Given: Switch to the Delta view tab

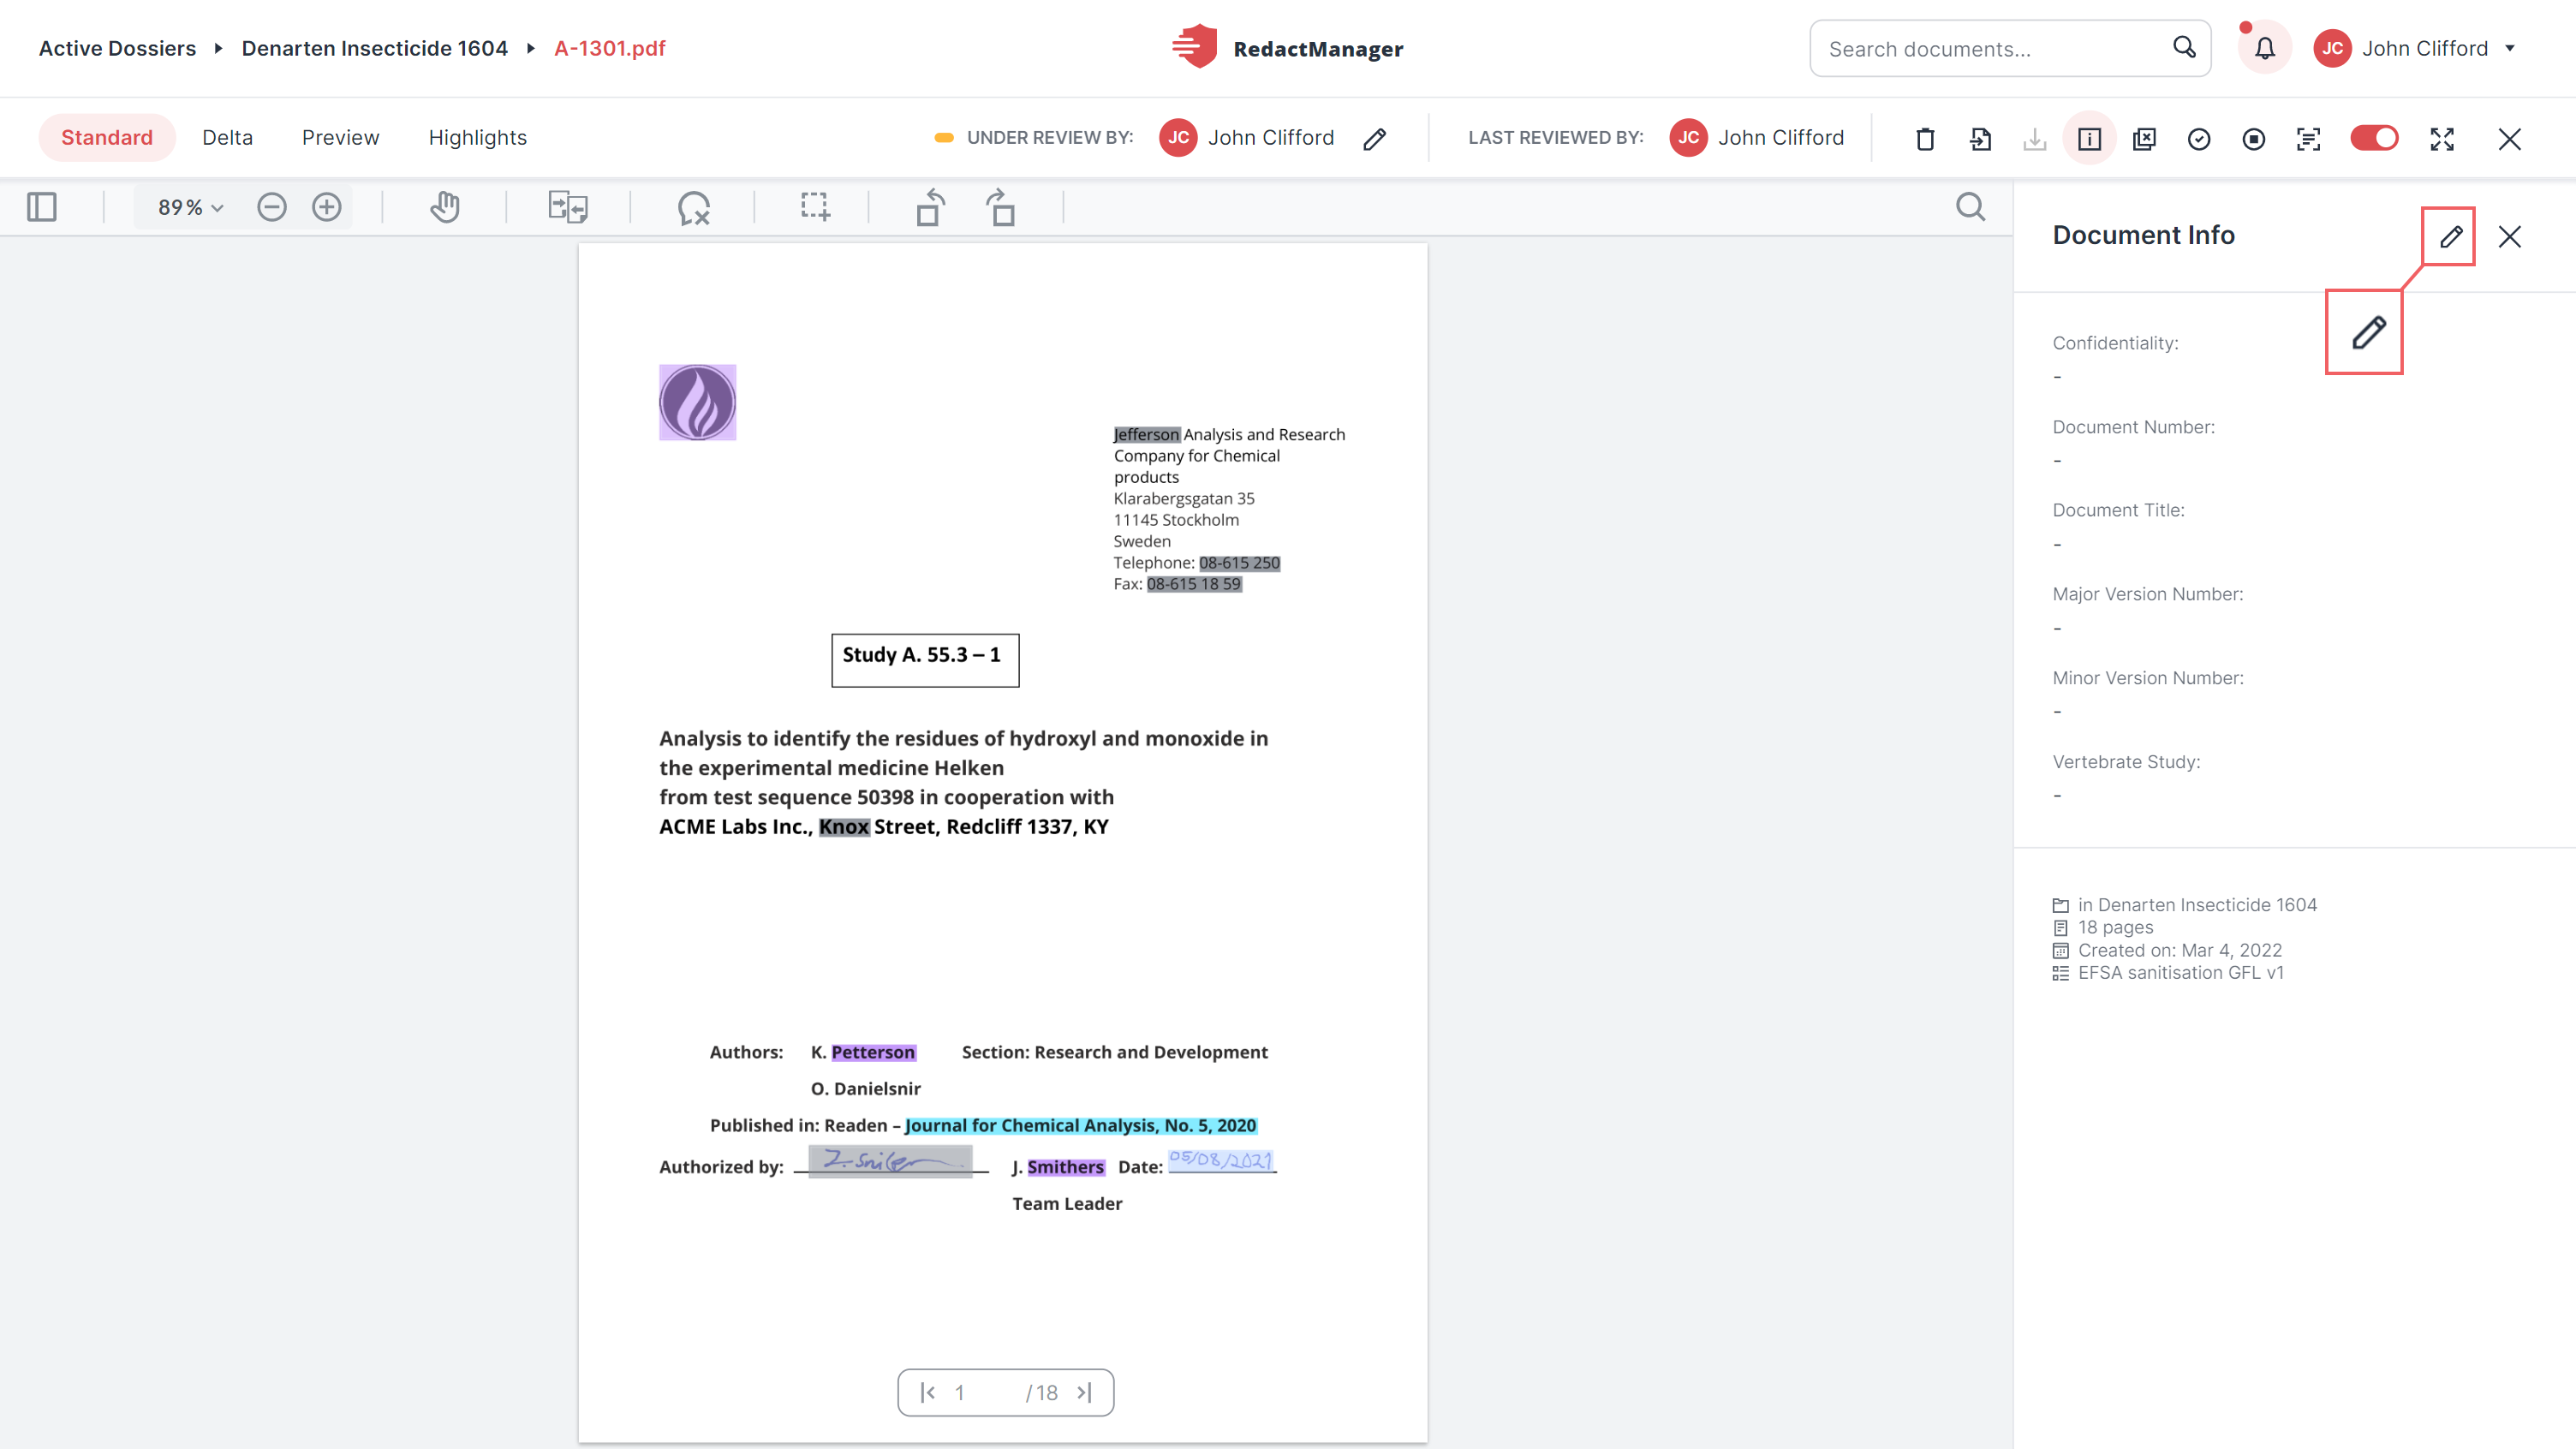Looking at the screenshot, I should pyautogui.click(x=227, y=138).
